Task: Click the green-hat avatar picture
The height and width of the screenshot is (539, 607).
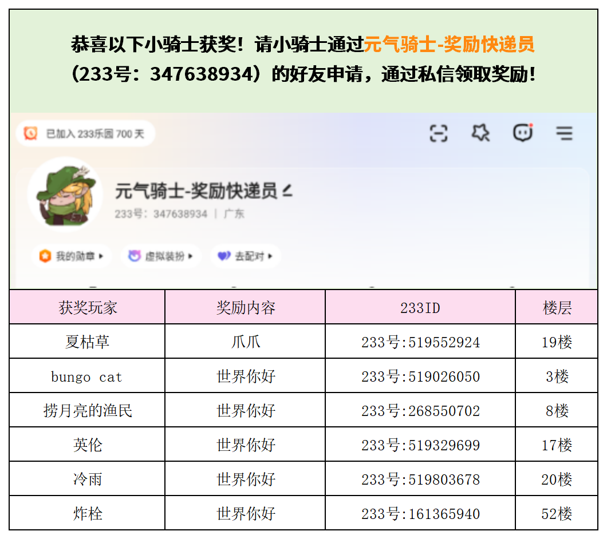Action: tap(64, 194)
